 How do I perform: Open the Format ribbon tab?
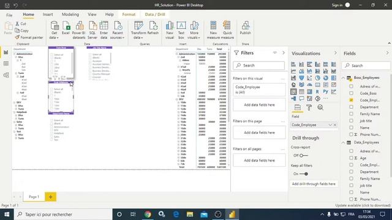129,15
